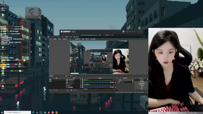Open the File menu in OBS
203x114 pixels.
tap(51, 39)
